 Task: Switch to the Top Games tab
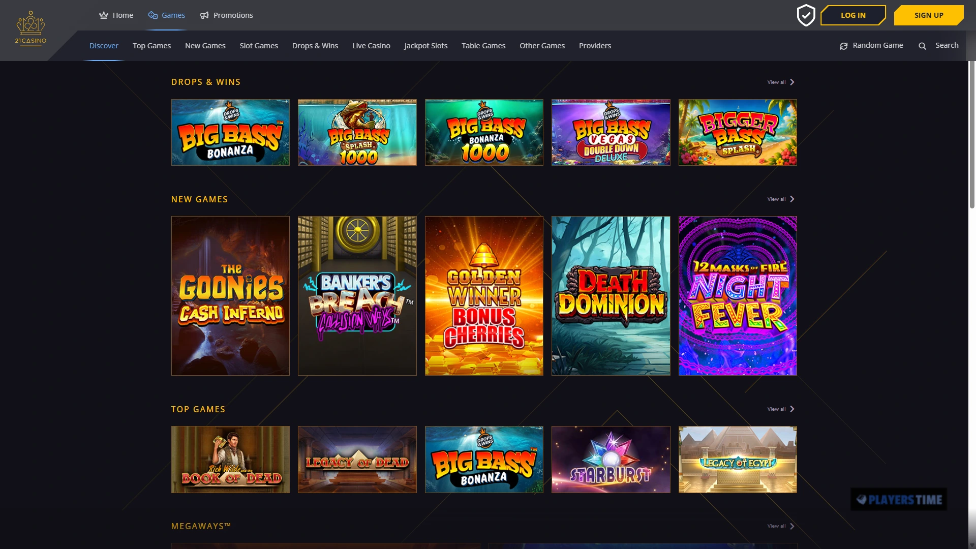(151, 46)
